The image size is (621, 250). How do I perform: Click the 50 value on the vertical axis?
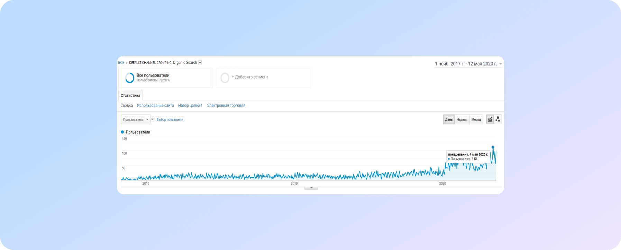pos(124,168)
